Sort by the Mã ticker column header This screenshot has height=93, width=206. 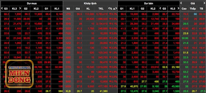[68, 9]
